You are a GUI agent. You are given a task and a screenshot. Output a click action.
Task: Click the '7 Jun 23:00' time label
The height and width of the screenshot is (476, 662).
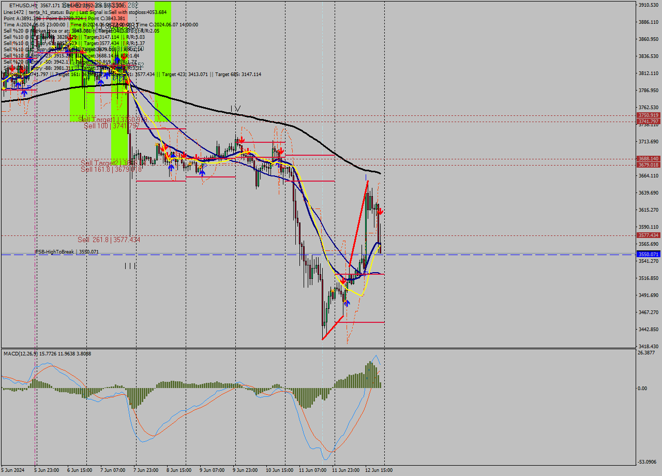pos(146,470)
